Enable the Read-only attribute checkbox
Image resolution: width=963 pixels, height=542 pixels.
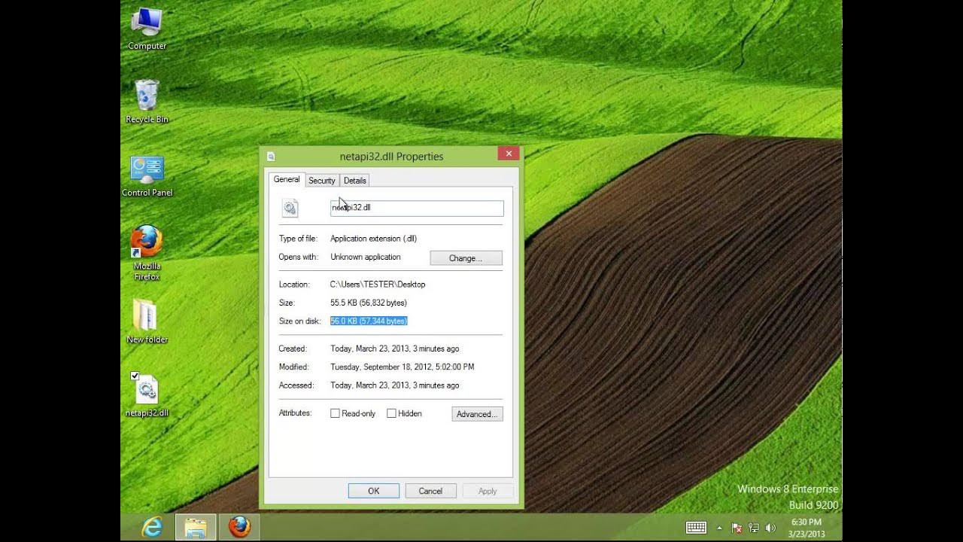pos(335,413)
